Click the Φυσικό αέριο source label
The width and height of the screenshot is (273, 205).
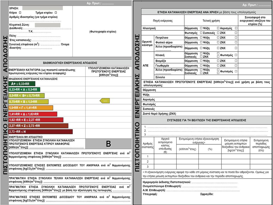tap(164, 42)
